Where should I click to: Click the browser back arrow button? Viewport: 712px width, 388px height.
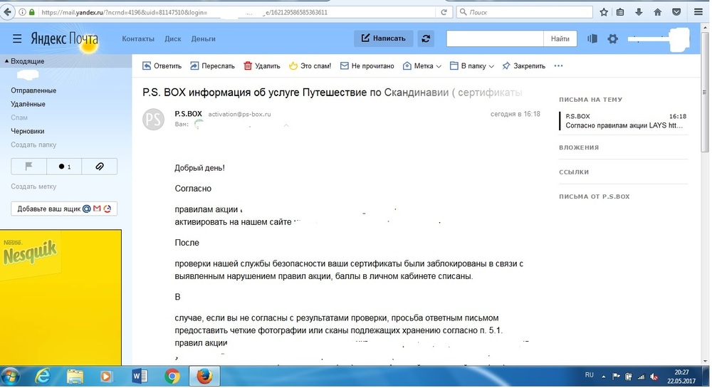[x=7, y=12]
